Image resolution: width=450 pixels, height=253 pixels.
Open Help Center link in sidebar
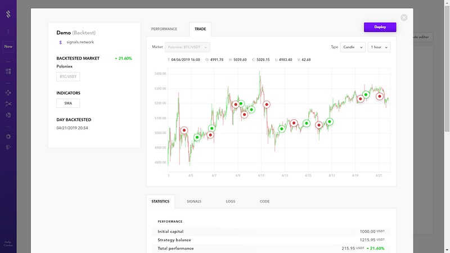point(8,243)
